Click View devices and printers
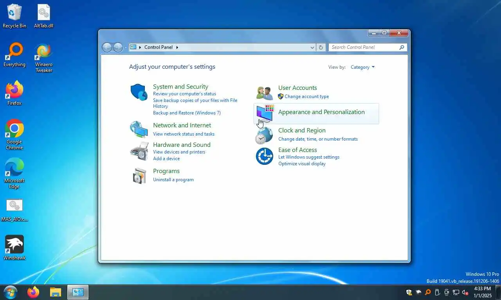 (179, 152)
